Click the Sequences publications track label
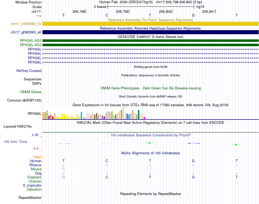 point(32,79)
